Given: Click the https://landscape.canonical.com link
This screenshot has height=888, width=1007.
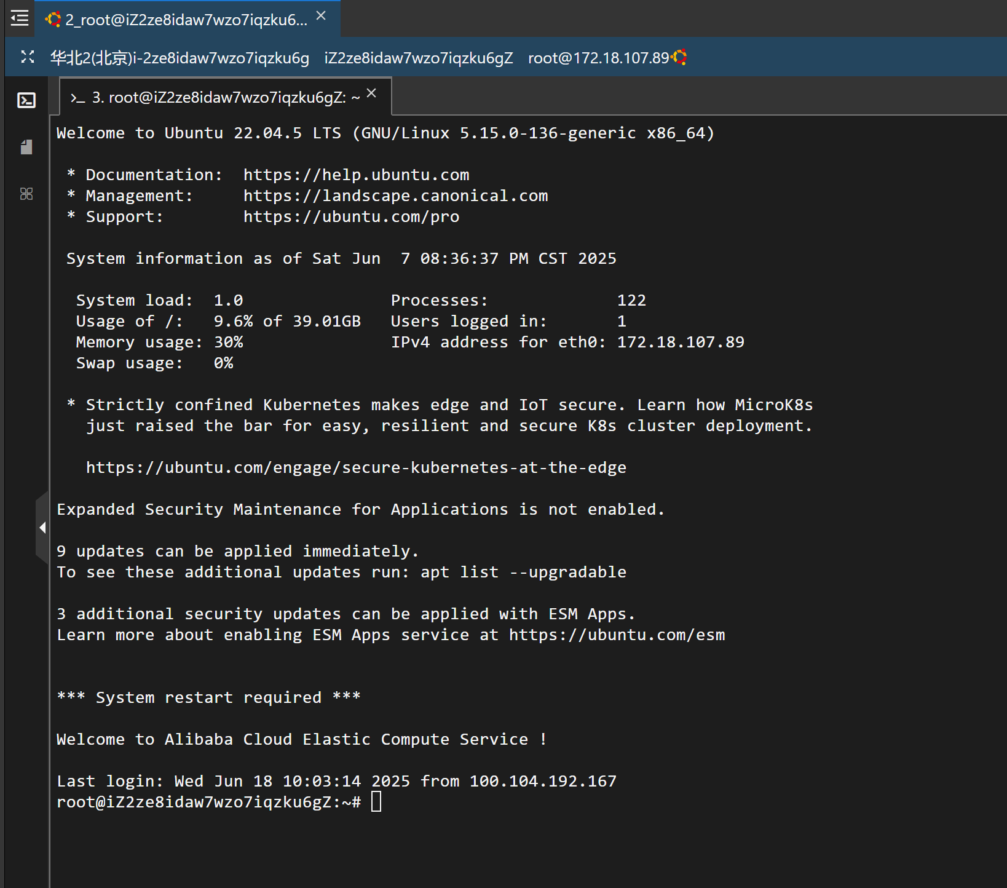Looking at the screenshot, I should [x=395, y=196].
